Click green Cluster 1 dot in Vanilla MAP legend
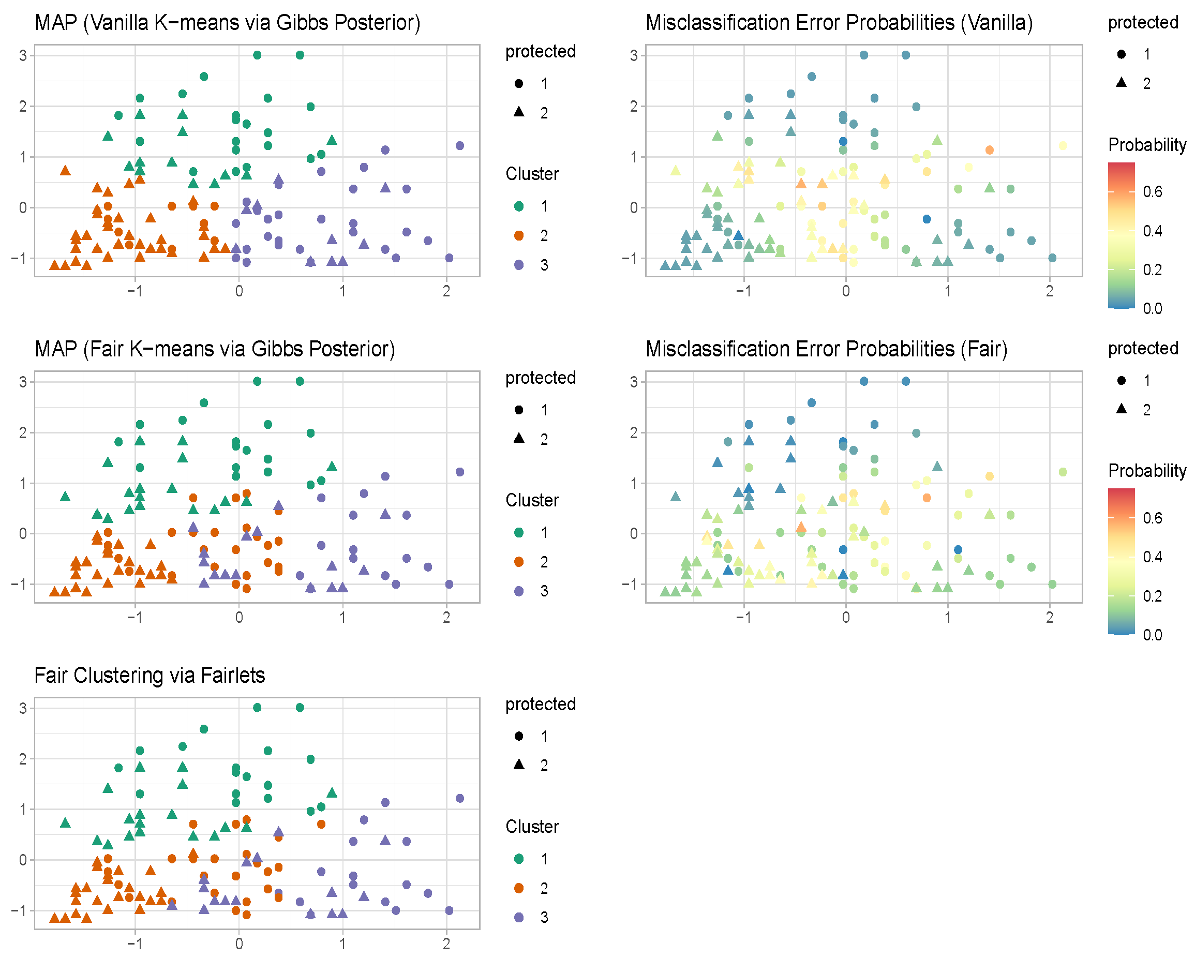 (519, 206)
